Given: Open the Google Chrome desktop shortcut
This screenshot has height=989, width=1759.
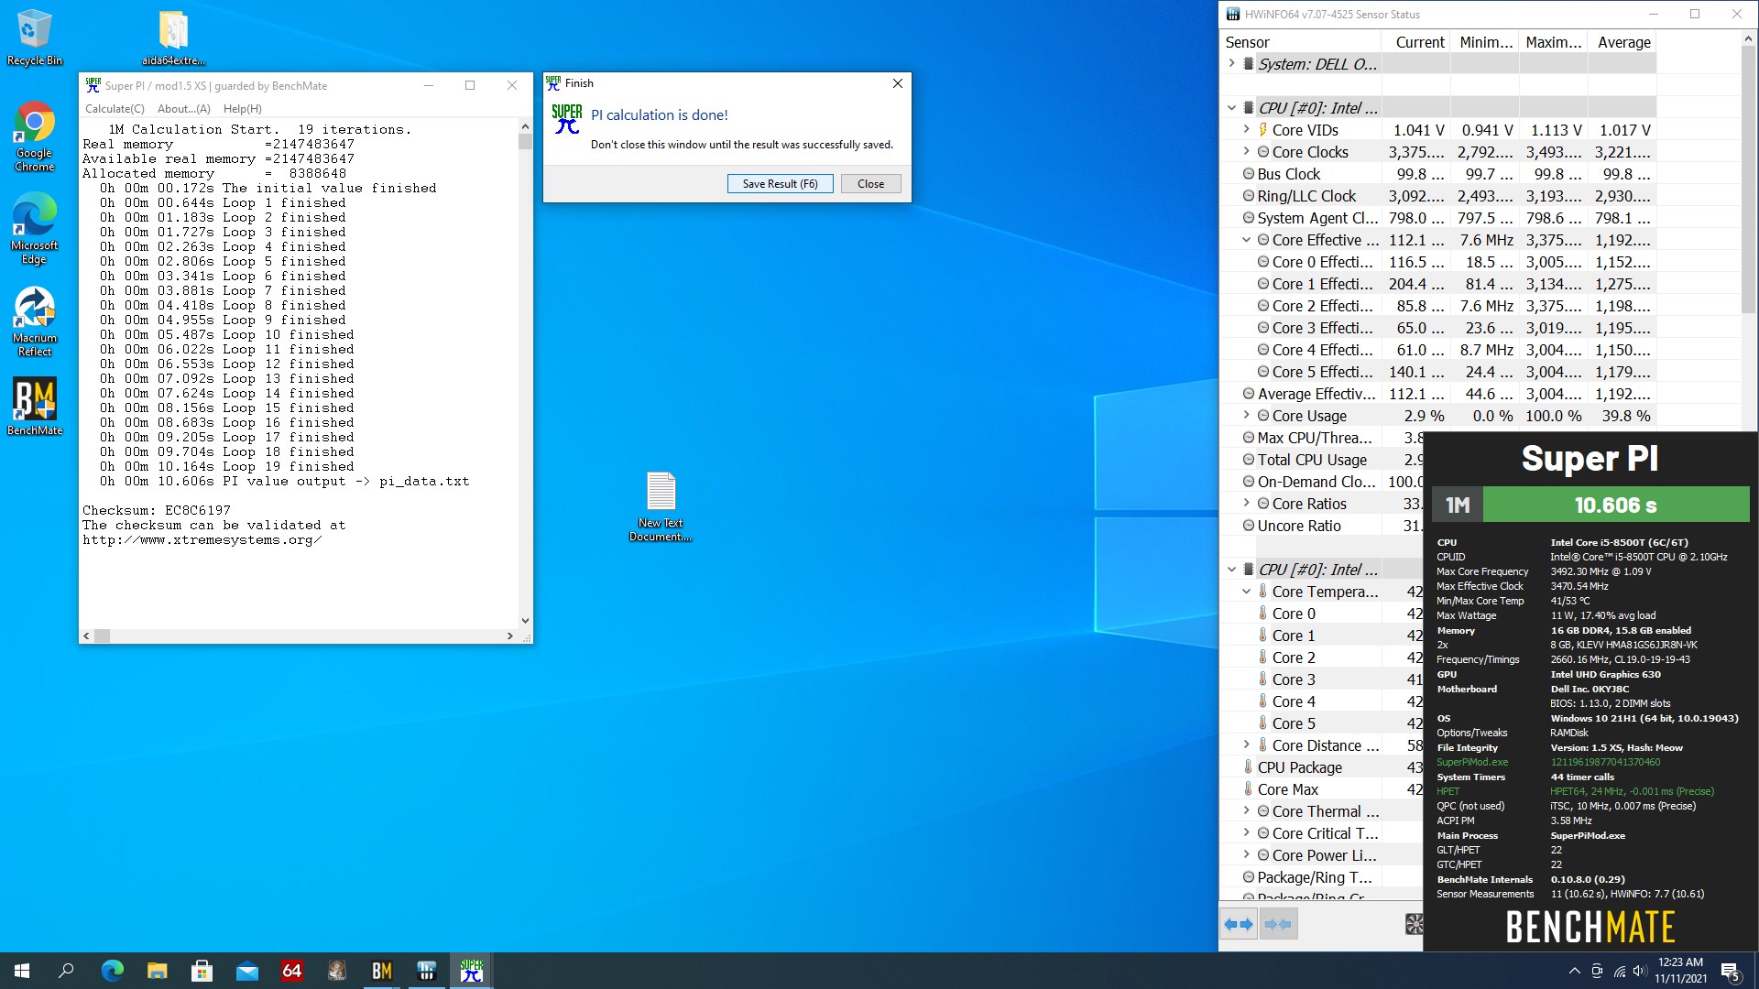Looking at the screenshot, I should pos(35,136).
